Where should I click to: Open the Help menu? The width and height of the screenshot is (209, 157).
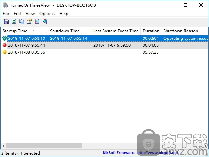tap(64, 14)
